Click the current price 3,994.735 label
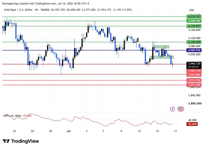The image size is (205, 148). [x=194, y=64]
